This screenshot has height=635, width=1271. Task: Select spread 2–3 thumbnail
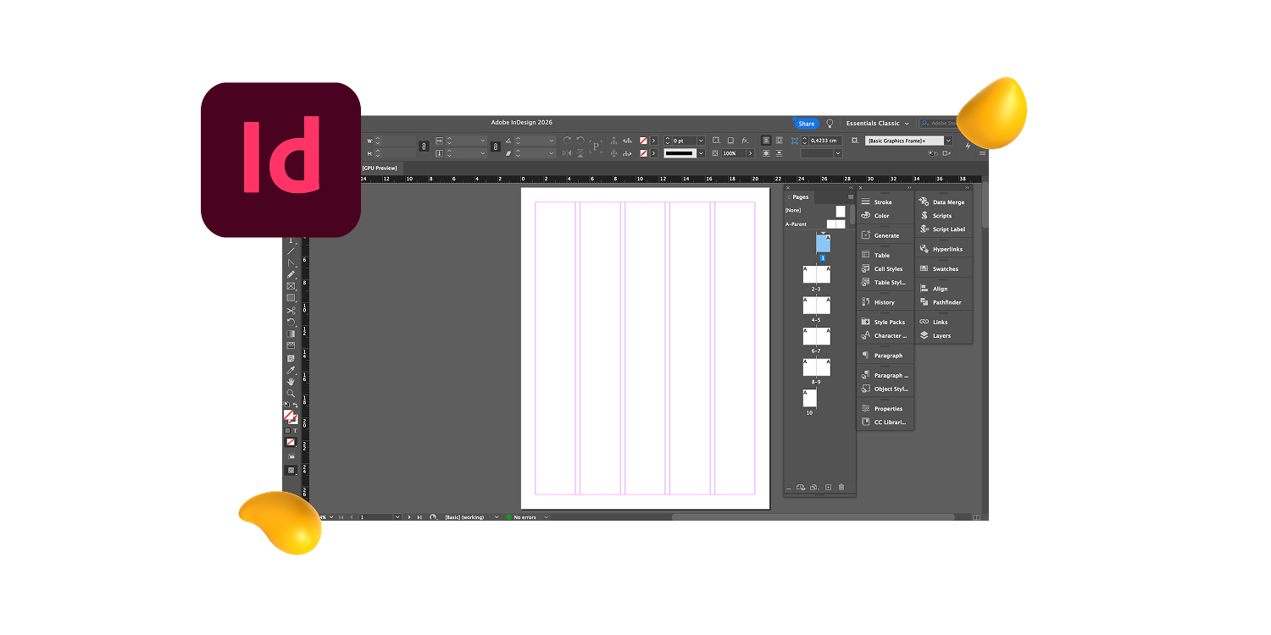pyautogui.click(x=817, y=274)
